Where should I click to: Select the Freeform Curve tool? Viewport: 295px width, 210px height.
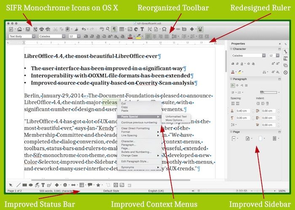tap(37, 185)
